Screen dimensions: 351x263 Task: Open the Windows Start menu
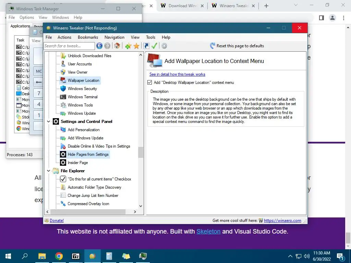(8, 256)
